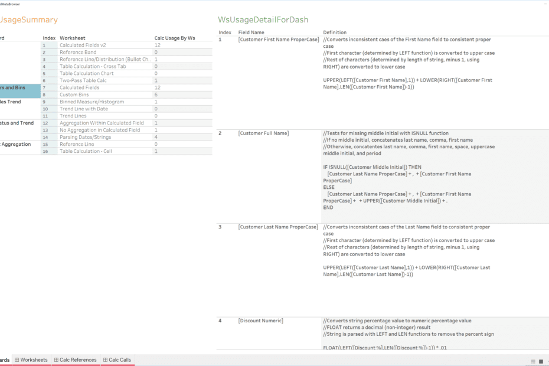The width and height of the screenshot is (549, 366).
Task: Select the Trend Lines worksheet row
Action: [126, 116]
